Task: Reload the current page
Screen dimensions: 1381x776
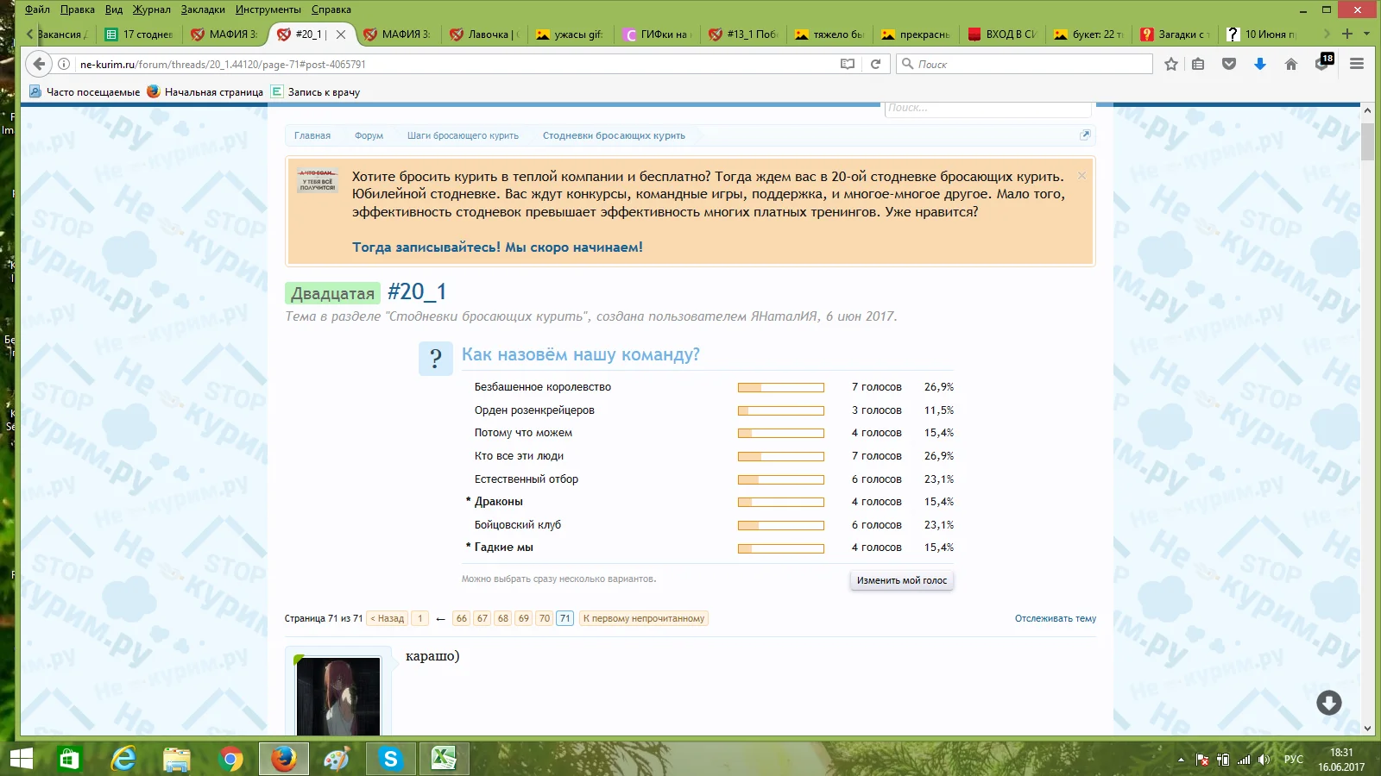Action: 875,64
